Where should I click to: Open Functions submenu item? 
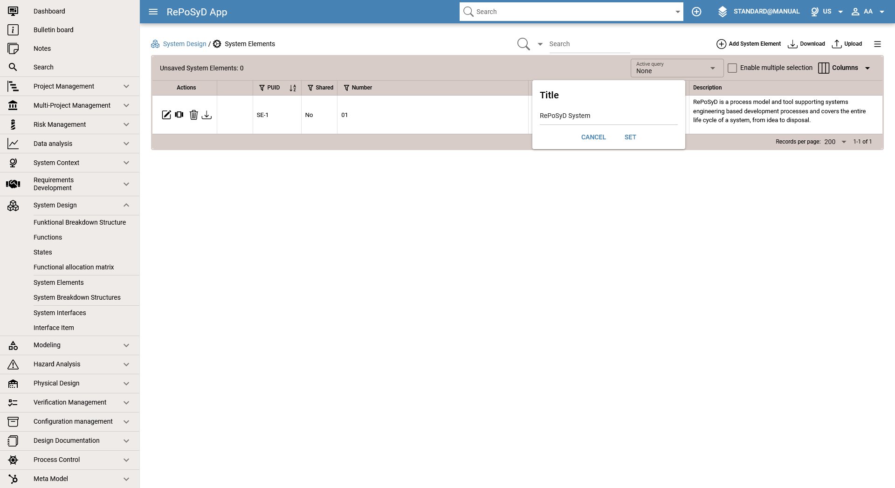tap(48, 237)
